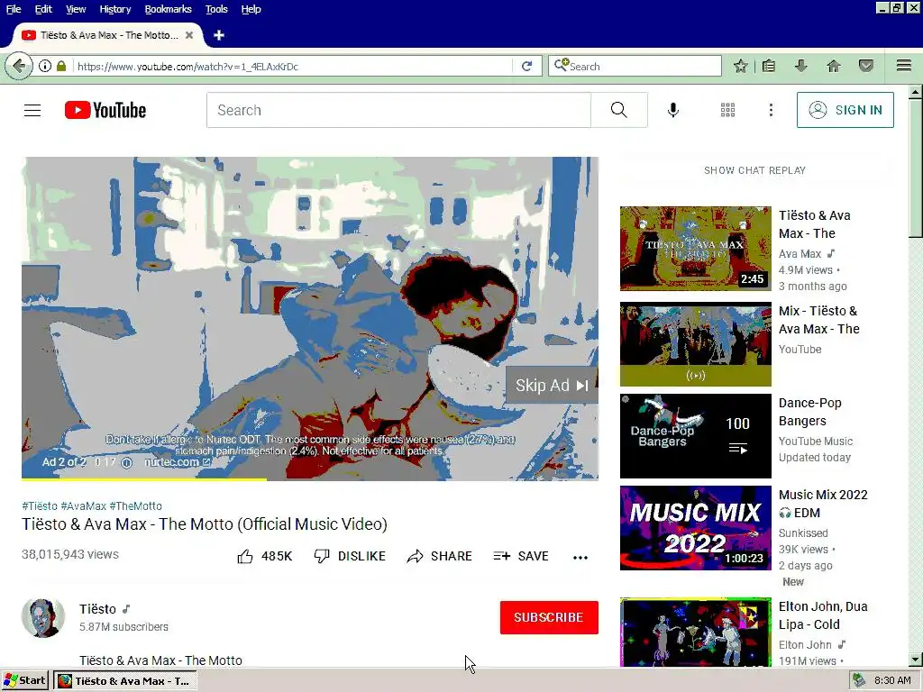Open the View menu
The height and width of the screenshot is (692, 923).
pos(76,9)
